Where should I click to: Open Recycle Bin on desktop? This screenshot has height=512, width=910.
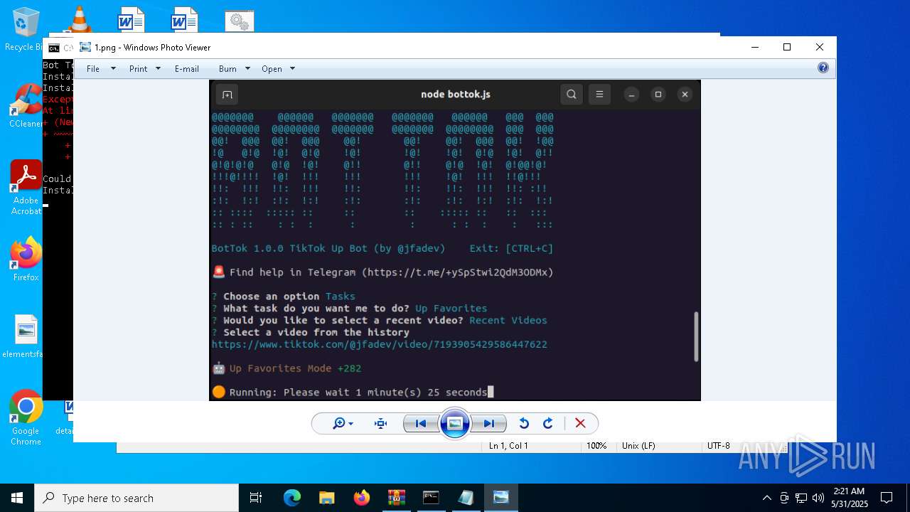tap(26, 28)
